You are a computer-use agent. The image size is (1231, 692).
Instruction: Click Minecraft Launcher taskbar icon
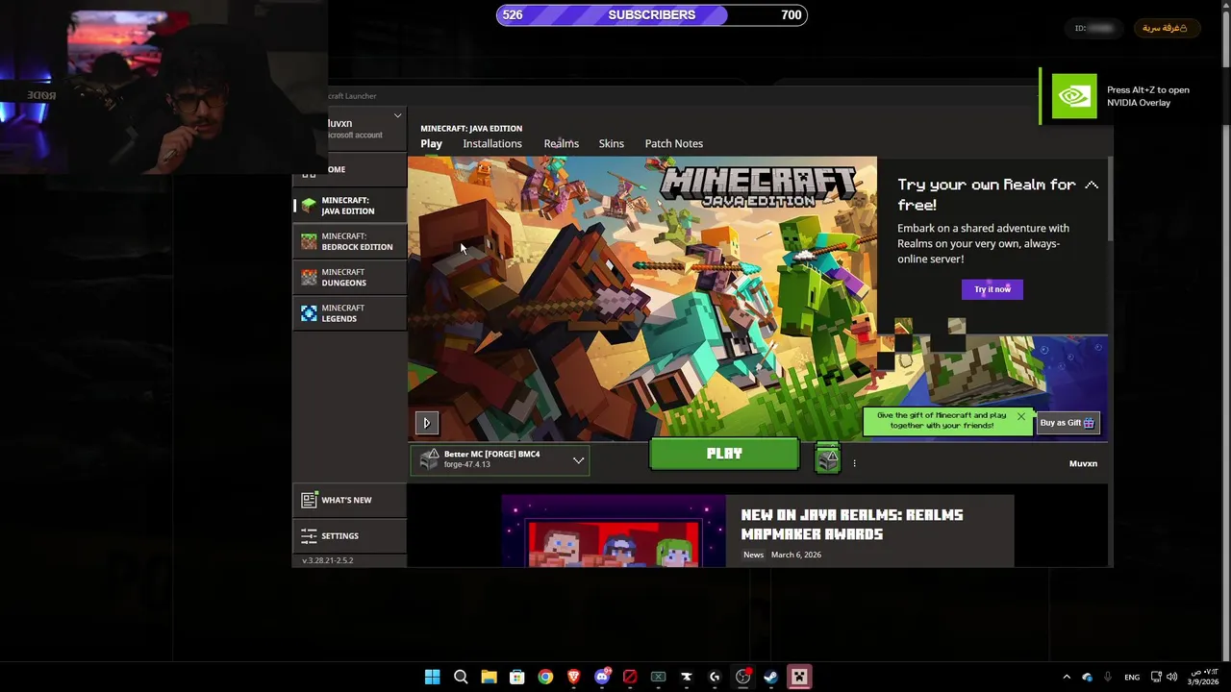tap(799, 677)
